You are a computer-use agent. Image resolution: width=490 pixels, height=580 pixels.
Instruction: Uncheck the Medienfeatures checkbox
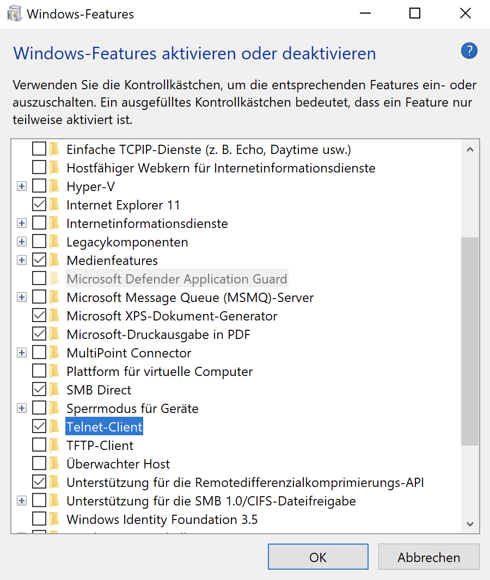39,260
